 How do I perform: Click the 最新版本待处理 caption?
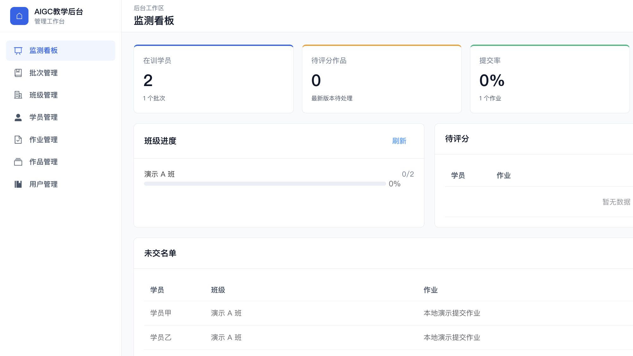coord(332,98)
